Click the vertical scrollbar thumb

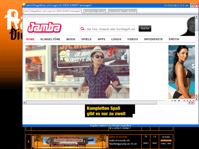point(197,25)
